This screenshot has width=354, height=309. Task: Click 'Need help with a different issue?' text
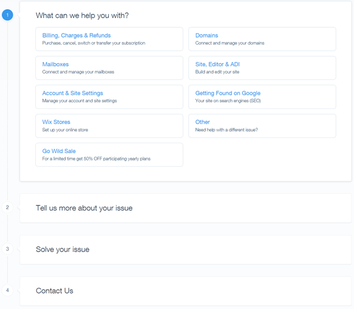227,130
